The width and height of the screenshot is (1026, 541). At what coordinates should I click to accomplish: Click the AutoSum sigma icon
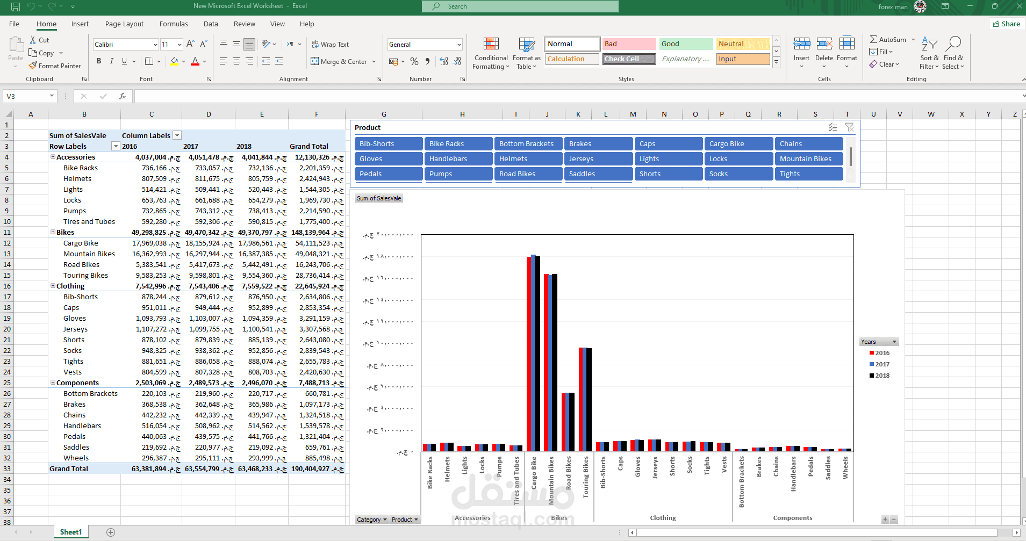(873, 39)
